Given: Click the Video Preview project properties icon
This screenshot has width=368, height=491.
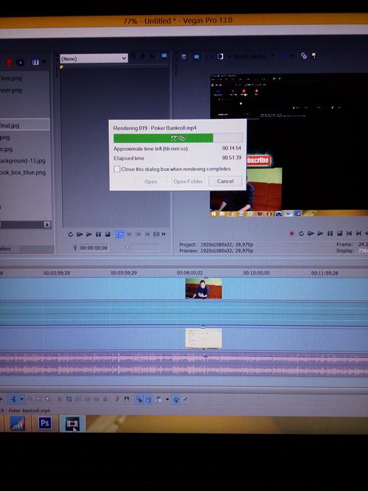Looking at the screenshot, I should pos(184,57).
